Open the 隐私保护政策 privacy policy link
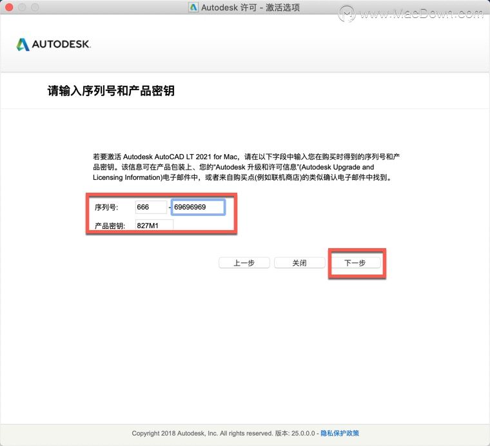Viewport: 490px width, 446px height. click(x=340, y=433)
